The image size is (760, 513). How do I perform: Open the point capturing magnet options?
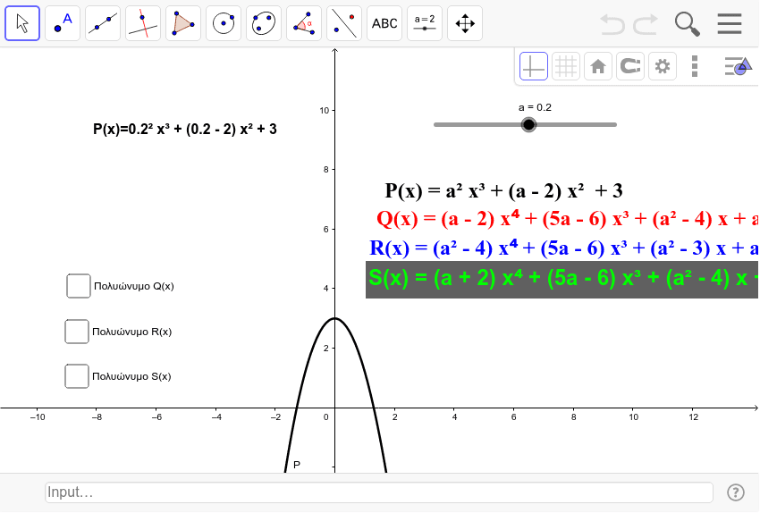tap(630, 66)
